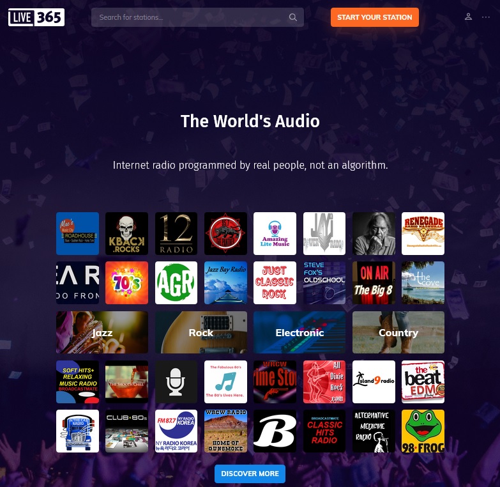Viewport: 500px width, 487px height.
Task: Open the green AGR station
Action: (x=176, y=282)
